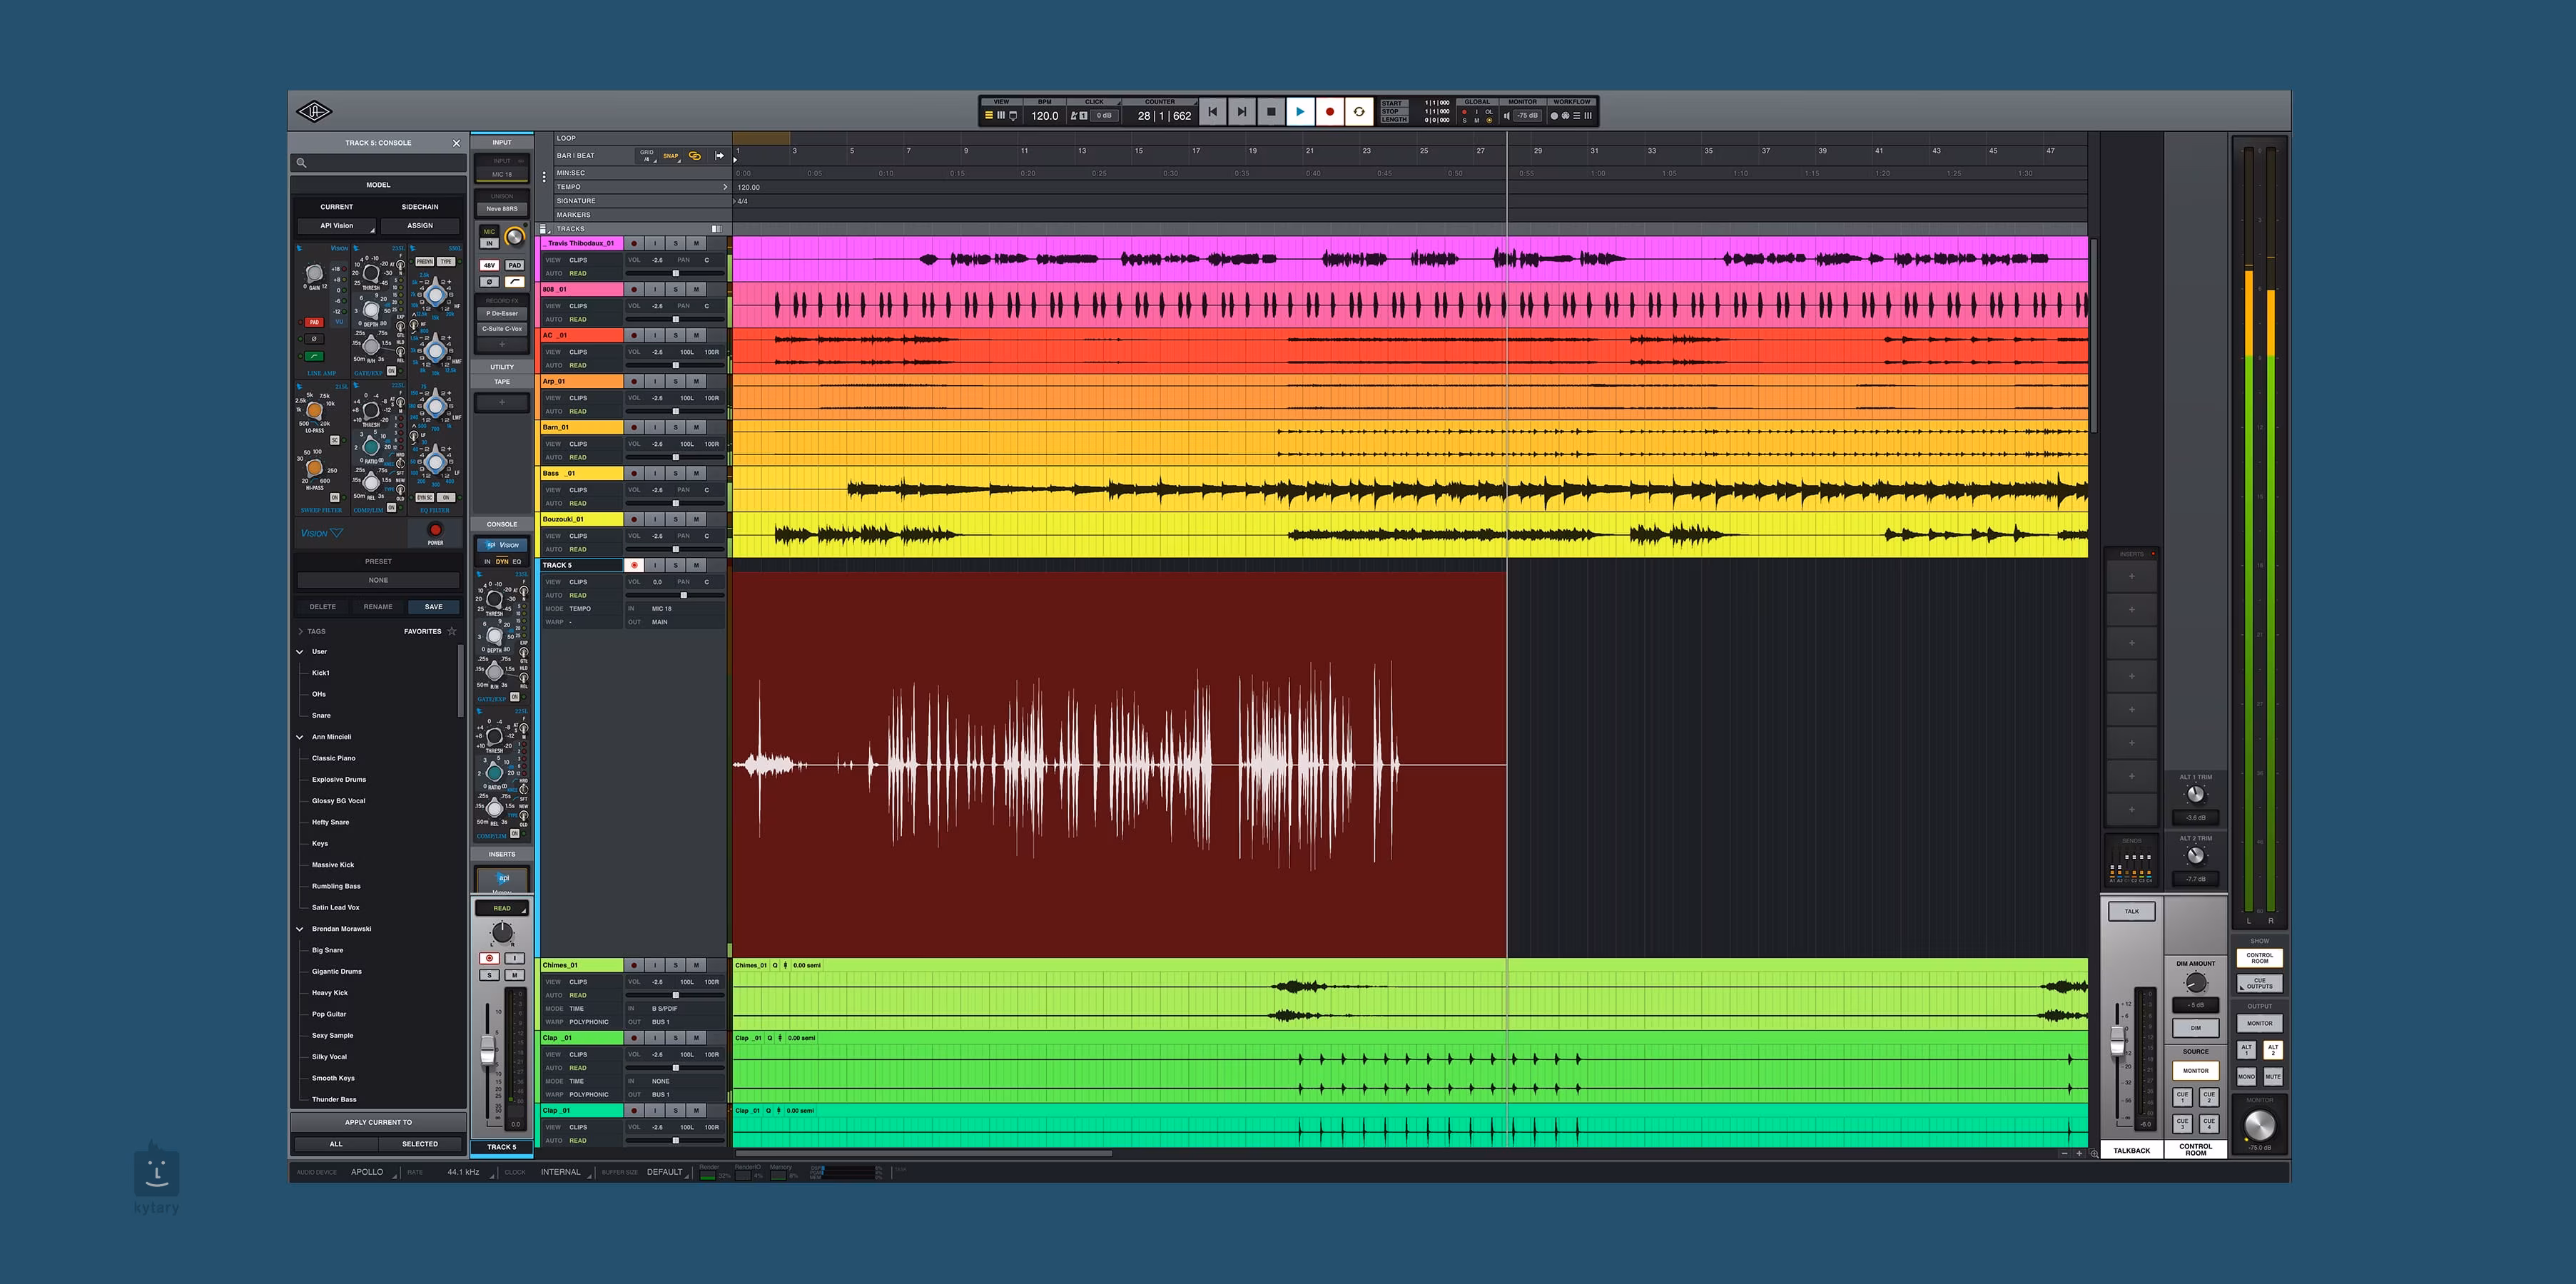Click the favorites star icon
2576x1284 pixels.
(452, 631)
